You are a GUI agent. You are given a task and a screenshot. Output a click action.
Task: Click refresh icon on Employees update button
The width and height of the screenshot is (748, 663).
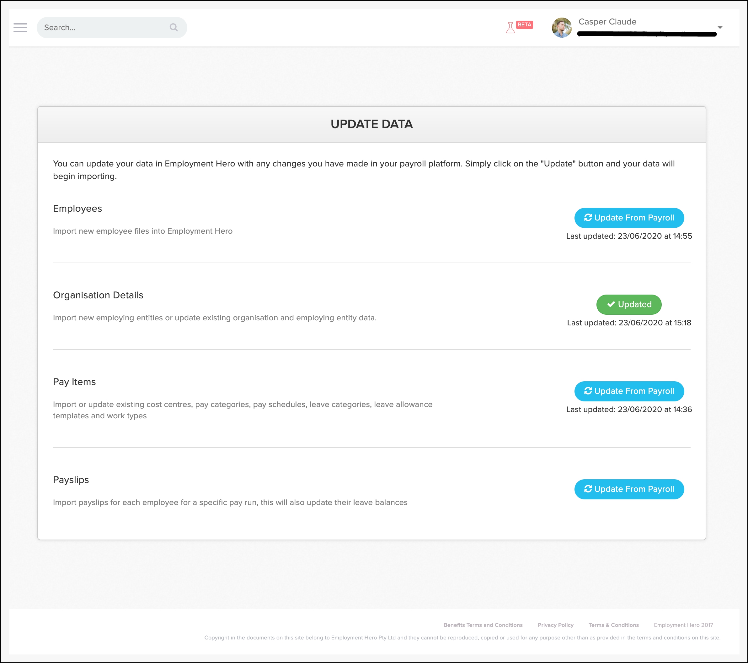[588, 218]
